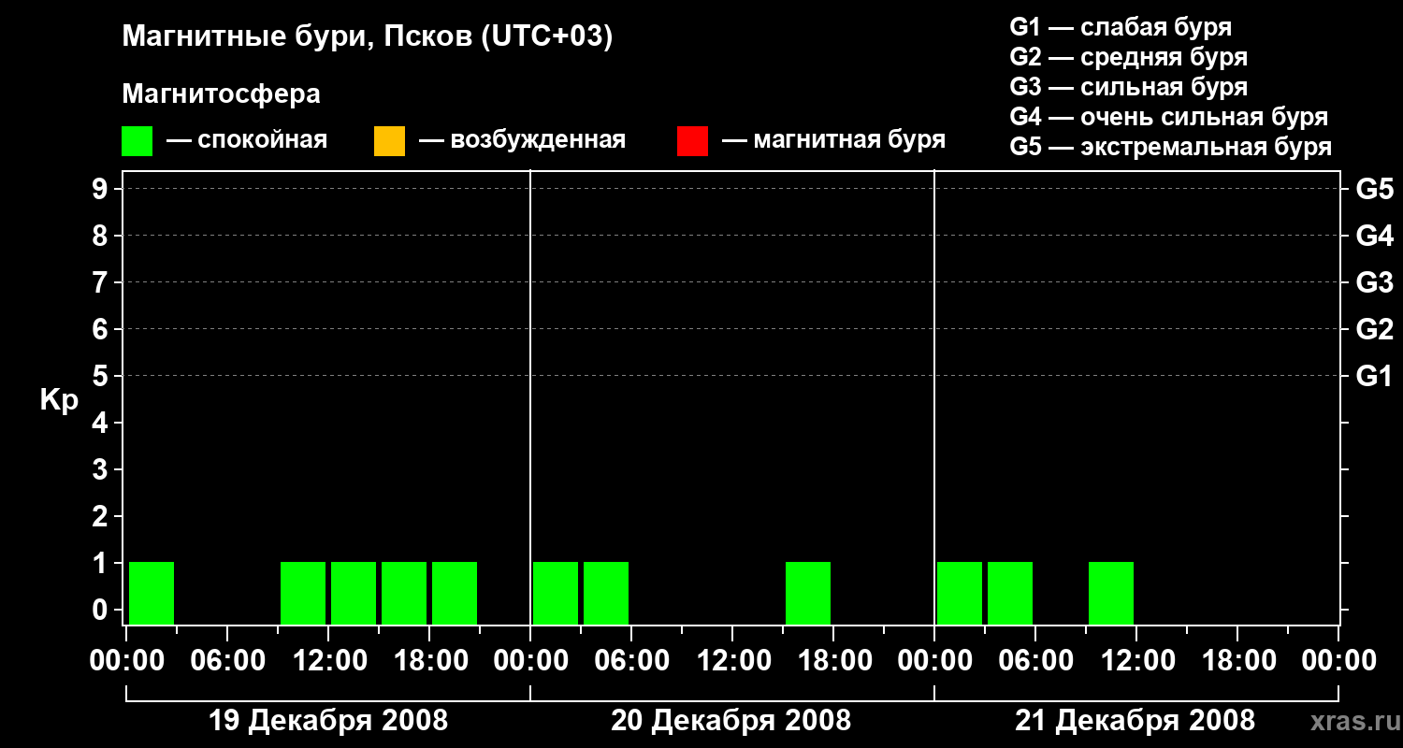Click the '— возбужденная' legend label

(523, 141)
